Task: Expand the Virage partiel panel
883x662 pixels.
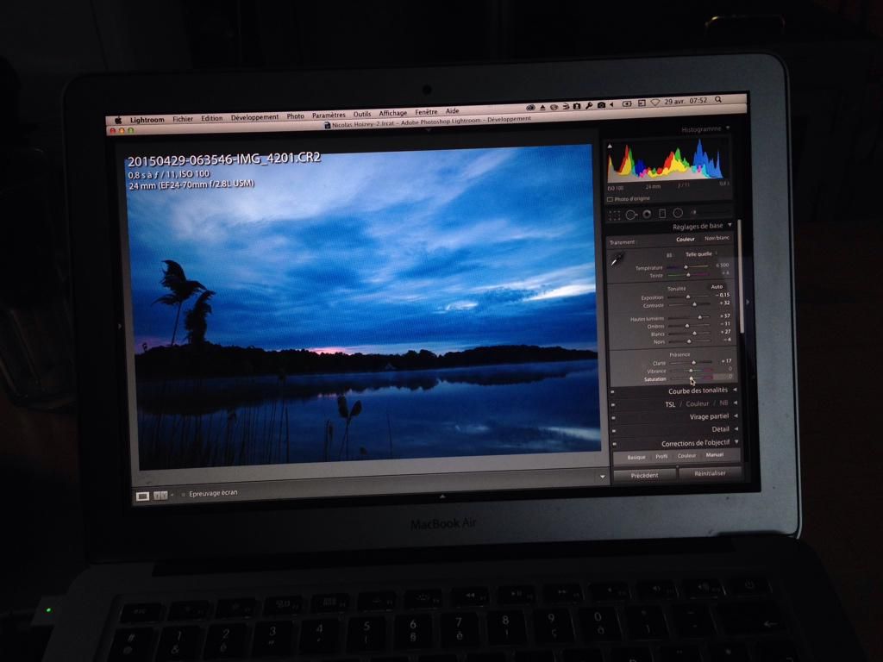Action: coord(736,416)
